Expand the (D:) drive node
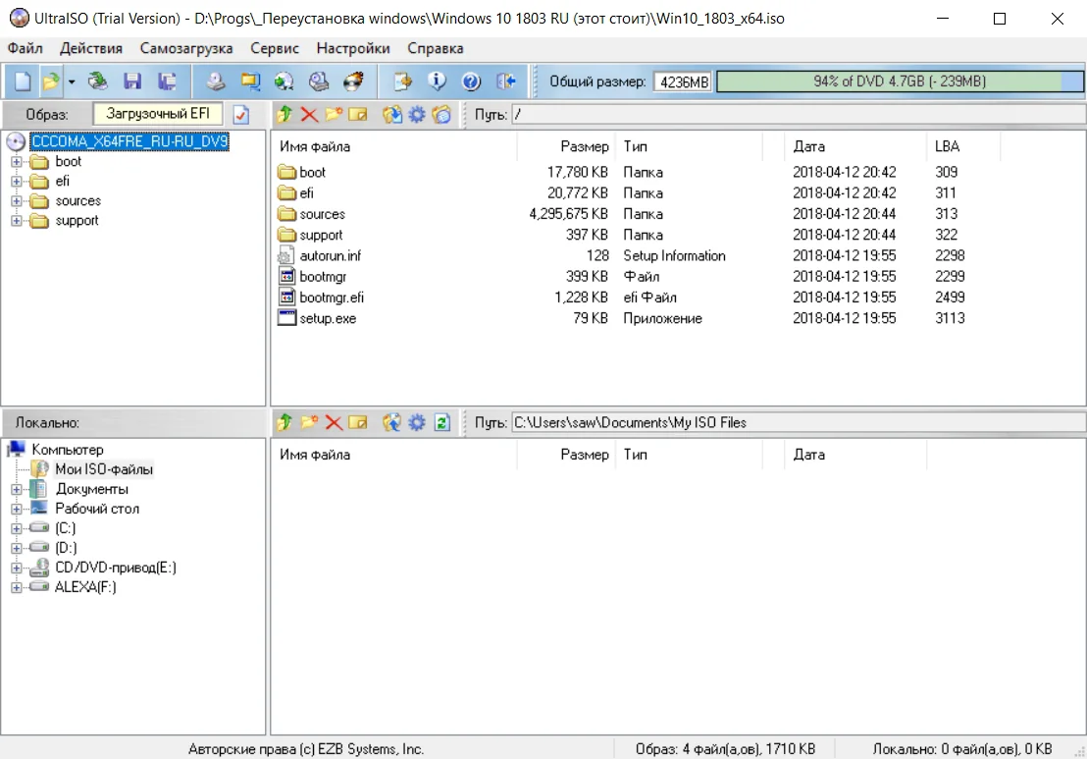 click(16, 548)
